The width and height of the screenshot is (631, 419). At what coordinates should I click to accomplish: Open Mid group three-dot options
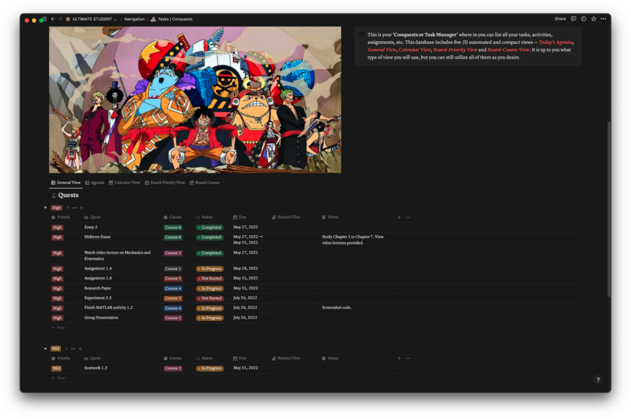tap(73, 349)
